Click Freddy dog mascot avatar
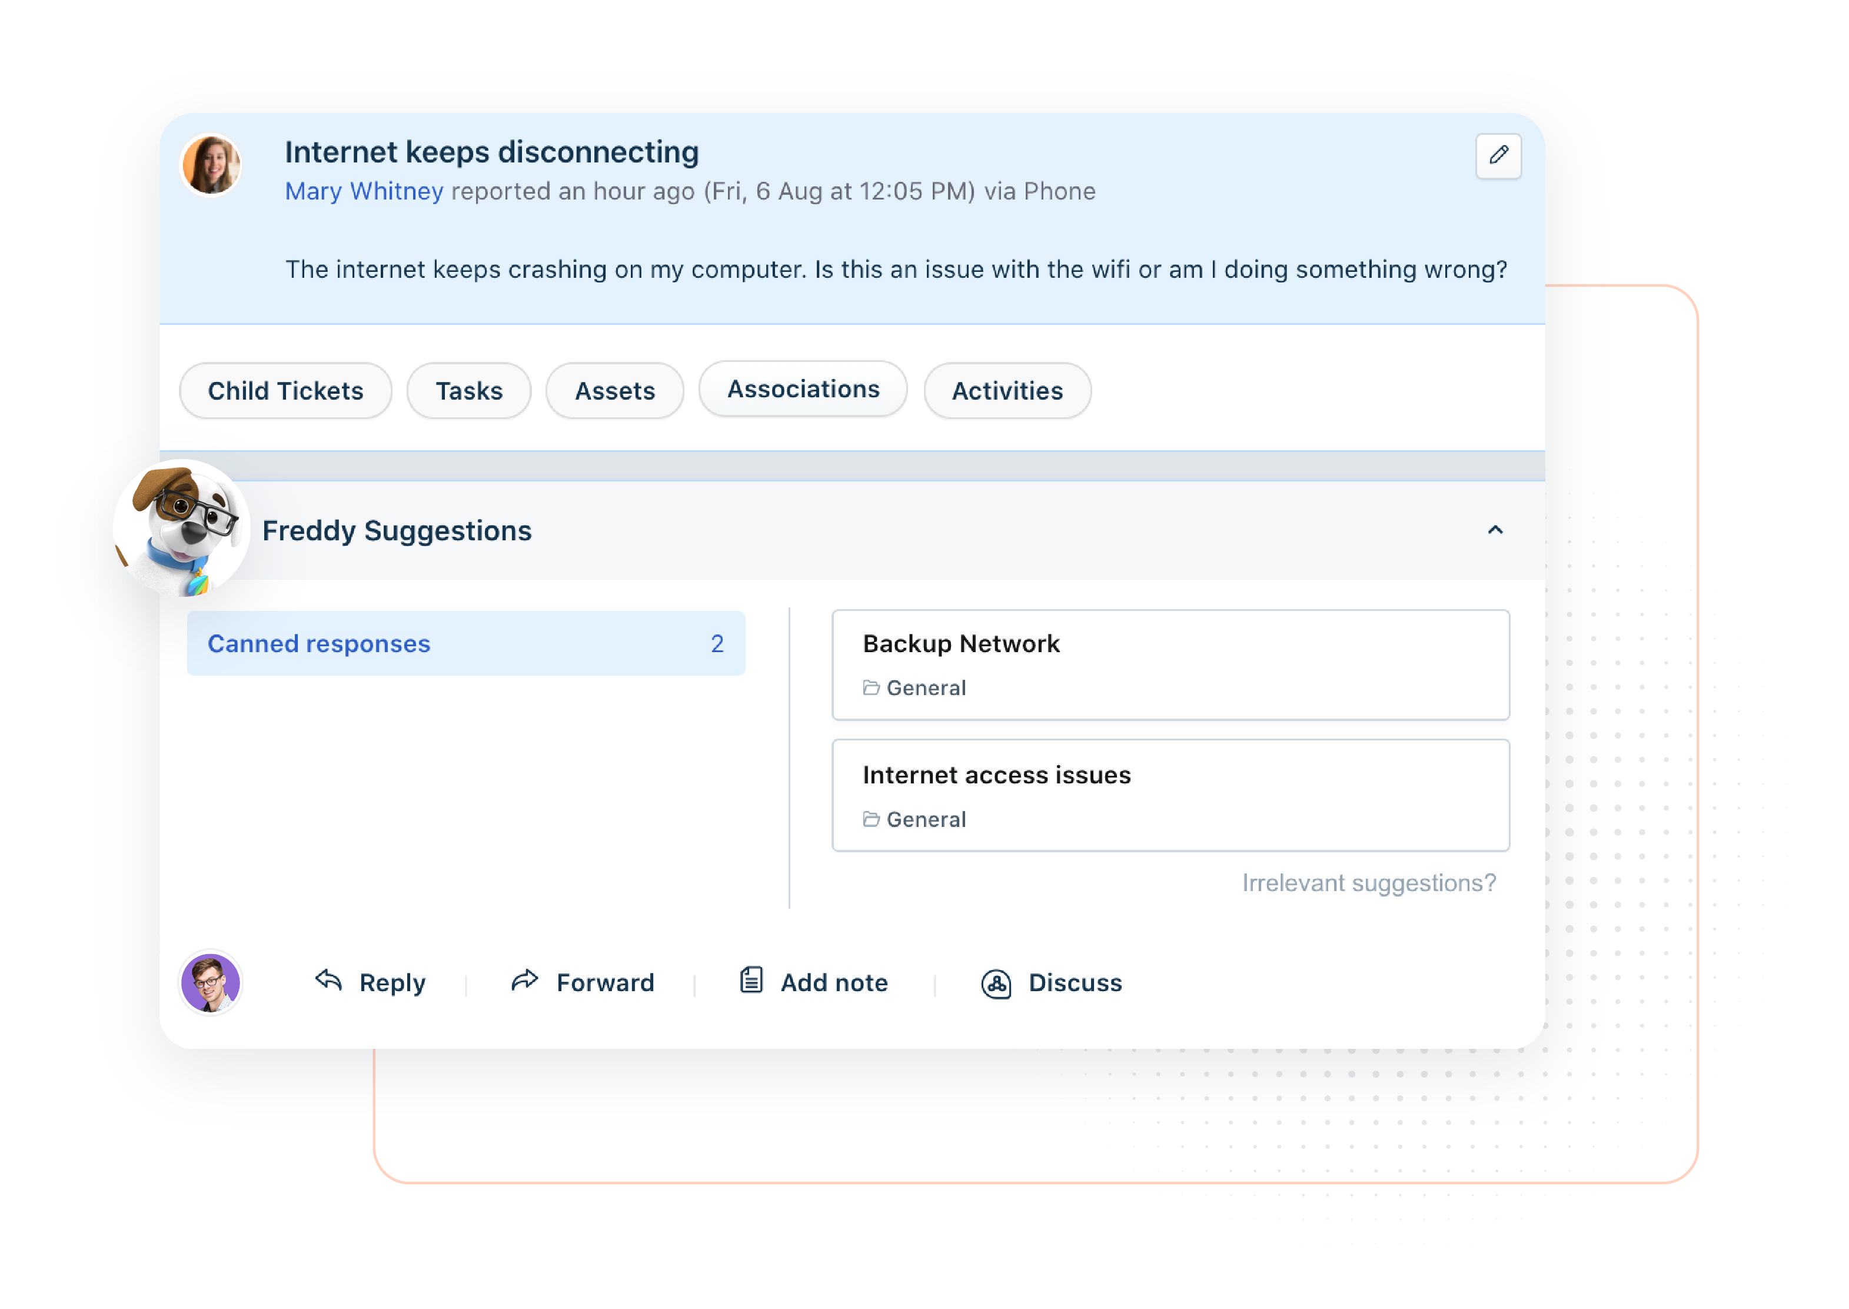The width and height of the screenshot is (1849, 1309). pos(182,528)
